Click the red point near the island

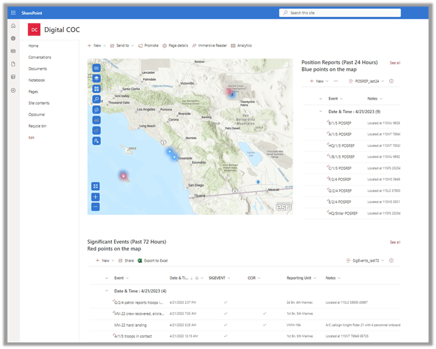click(124, 176)
